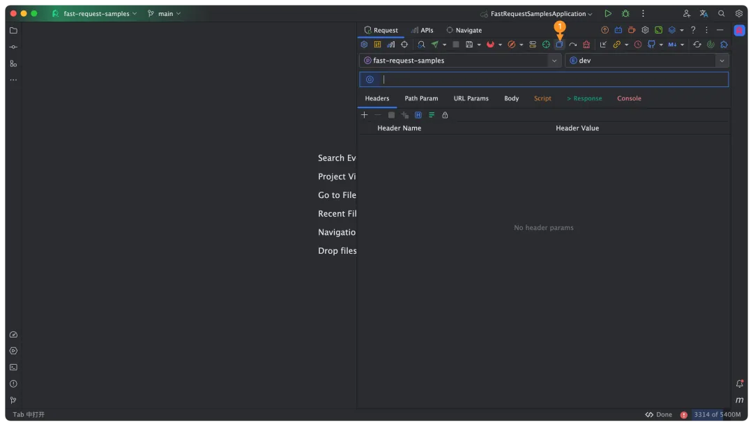This screenshot has height=426, width=753.
Task: Click the coffee cup icon
Action: point(632,30)
